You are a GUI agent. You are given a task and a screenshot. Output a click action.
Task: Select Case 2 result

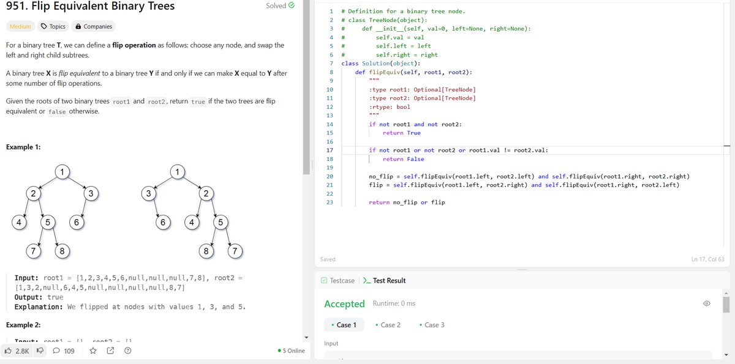pos(388,325)
